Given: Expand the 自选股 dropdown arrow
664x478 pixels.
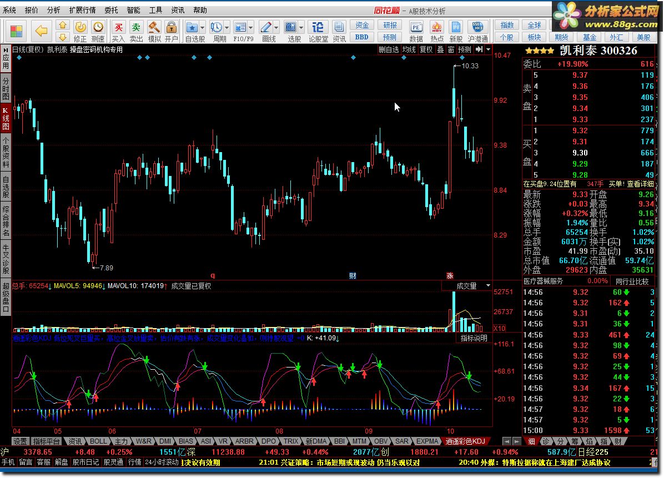Looking at the screenshot, I should point(202,28).
